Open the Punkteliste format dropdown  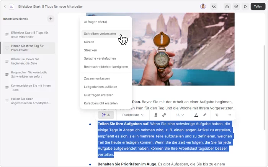[x=133, y=115]
